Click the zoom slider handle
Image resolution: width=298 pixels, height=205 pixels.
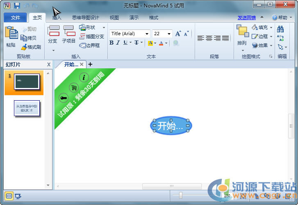coord(180,195)
